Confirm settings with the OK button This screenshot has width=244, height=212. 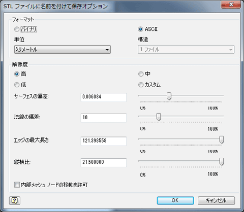[175, 200]
